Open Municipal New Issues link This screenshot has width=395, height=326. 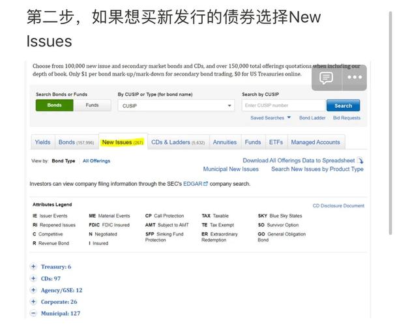click(231, 169)
